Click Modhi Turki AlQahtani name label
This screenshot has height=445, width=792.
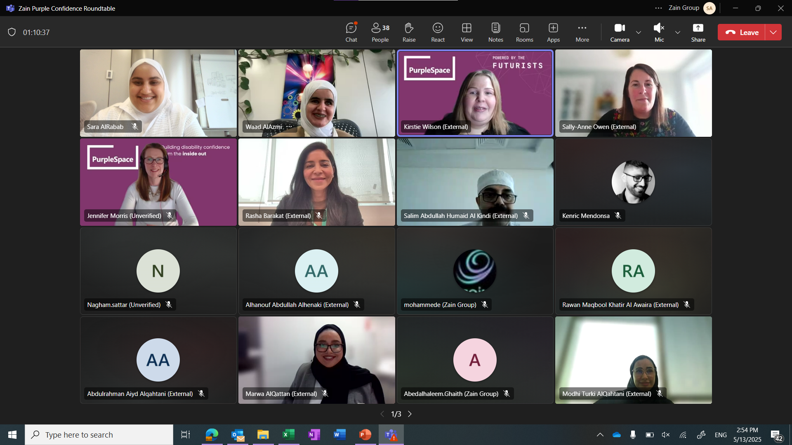(x=607, y=393)
